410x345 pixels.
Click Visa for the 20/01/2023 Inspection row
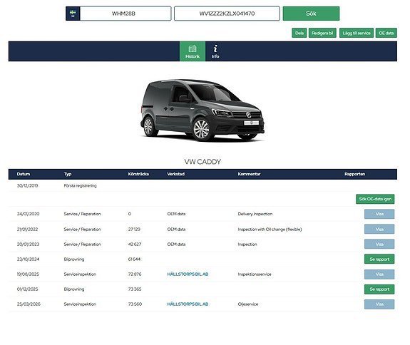tap(379, 244)
